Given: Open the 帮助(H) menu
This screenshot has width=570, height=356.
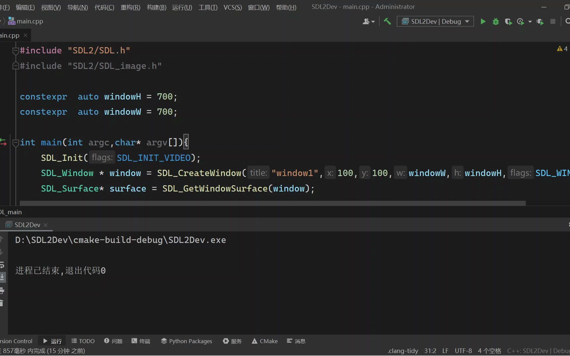Looking at the screenshot, I should [x=286, y=7].
